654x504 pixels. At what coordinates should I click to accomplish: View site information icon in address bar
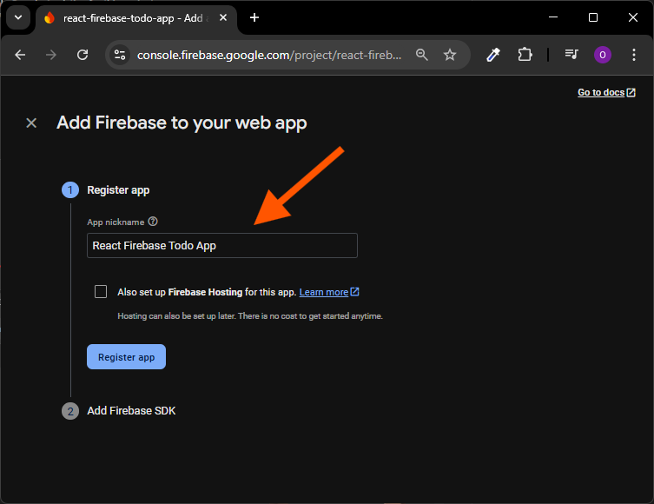tap(120, 55)
